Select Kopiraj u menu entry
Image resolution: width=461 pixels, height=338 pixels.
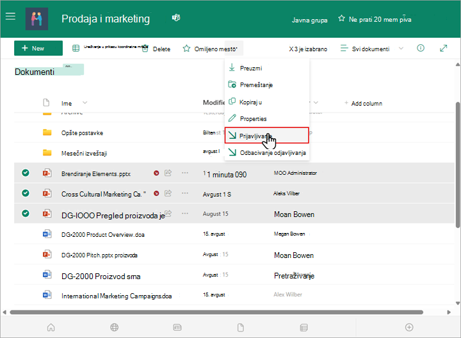(x=266, y=102)
